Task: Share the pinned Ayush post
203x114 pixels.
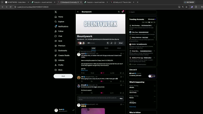Action: [x=123, y=73]
